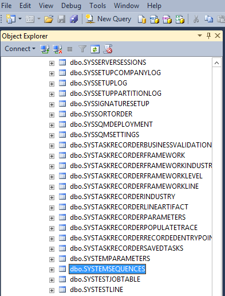
Task: Select dbo.SYSTASKRECORDERSAVEDTASKS table
Action: point(127,248)
